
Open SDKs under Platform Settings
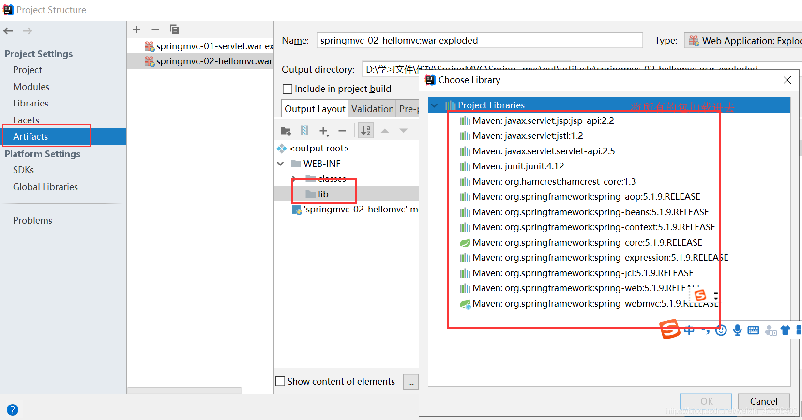[x=23, y=170]
